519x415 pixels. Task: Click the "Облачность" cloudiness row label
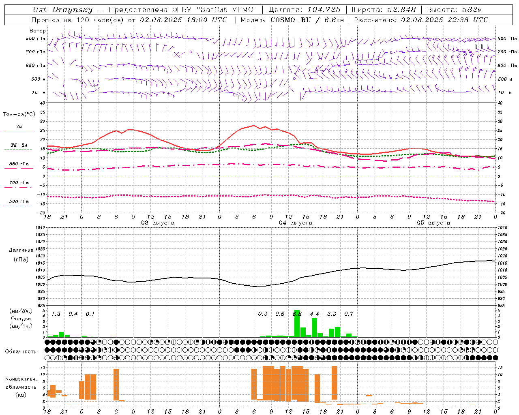pyautogui.click(x=21, y=352)
